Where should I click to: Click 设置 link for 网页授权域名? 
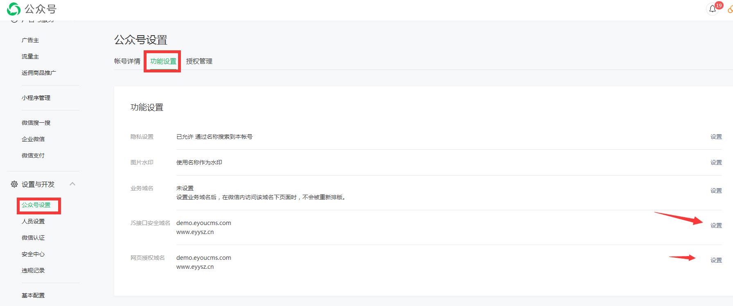[x=716, y=261]
